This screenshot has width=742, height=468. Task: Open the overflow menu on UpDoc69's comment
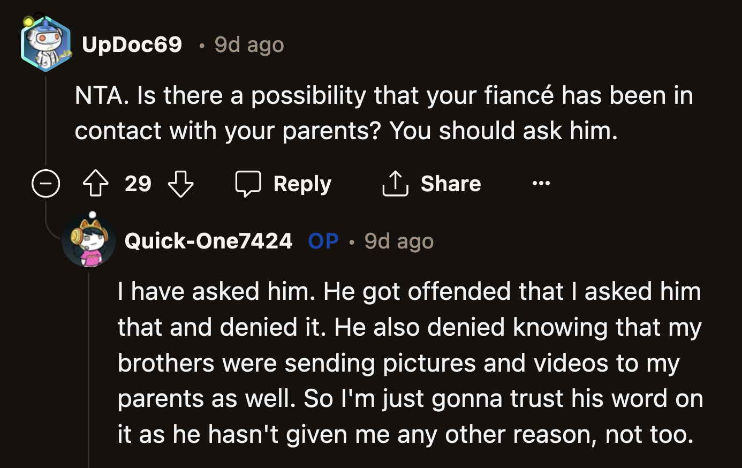(x=541, y=184)
